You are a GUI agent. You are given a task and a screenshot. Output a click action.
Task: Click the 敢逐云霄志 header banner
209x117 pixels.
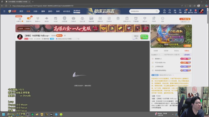(104, 11)
